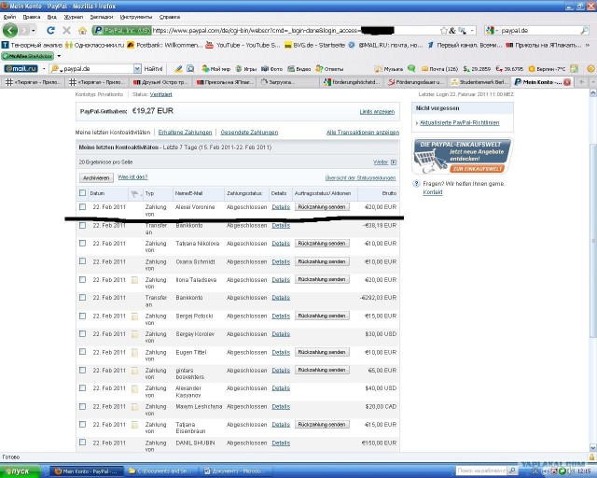Open the Журнал menu
This screenshot has height=478, width=597.
pyautogui.click(x=74, y=17)
